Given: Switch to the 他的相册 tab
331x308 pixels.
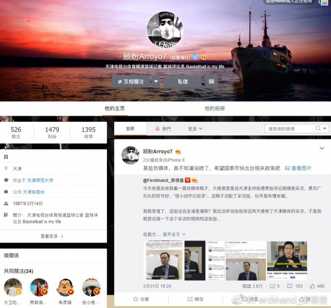Looking at the screenshot, I should [214, 108].
